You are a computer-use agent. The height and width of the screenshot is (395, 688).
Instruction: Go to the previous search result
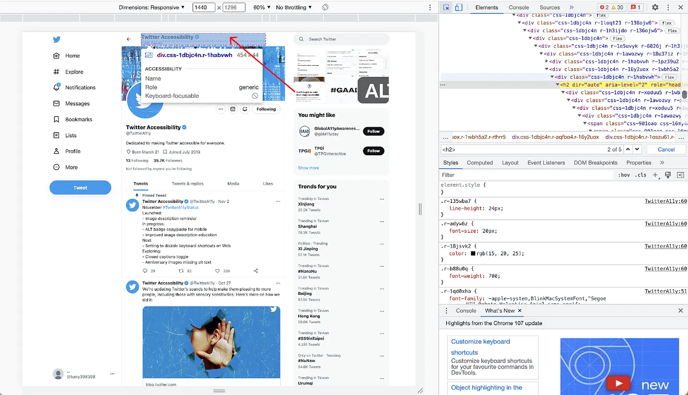[x=628, y=149]
